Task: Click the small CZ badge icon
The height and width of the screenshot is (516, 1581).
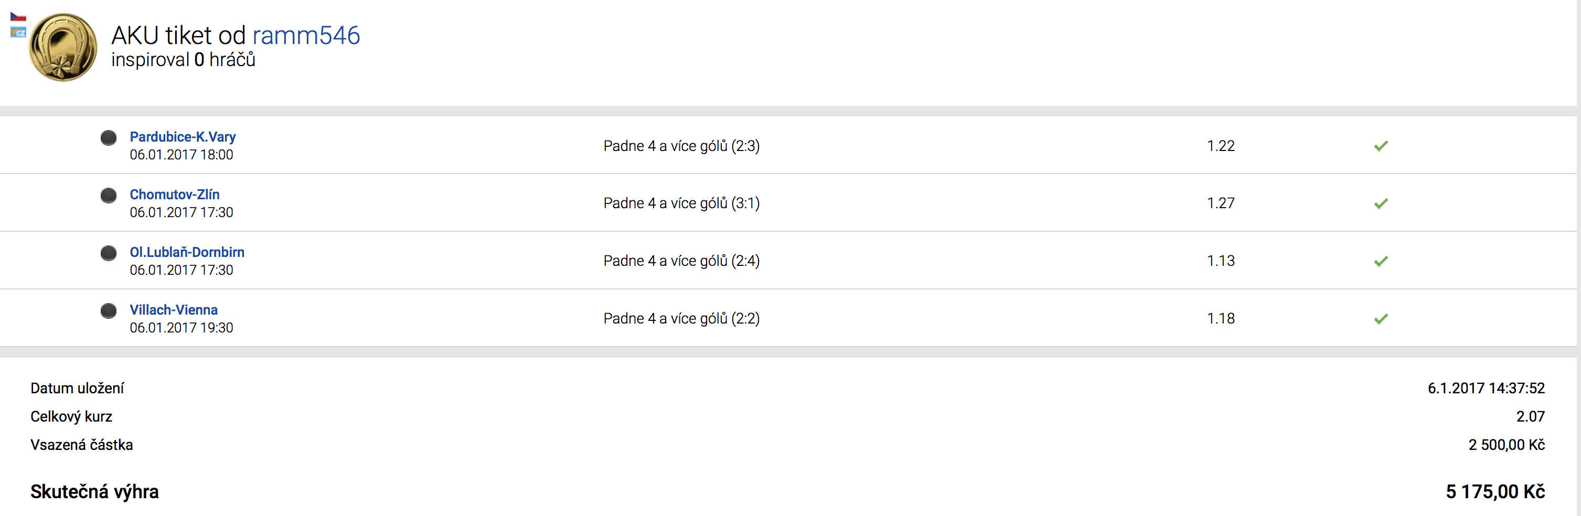Action: (x=18, y=32)
